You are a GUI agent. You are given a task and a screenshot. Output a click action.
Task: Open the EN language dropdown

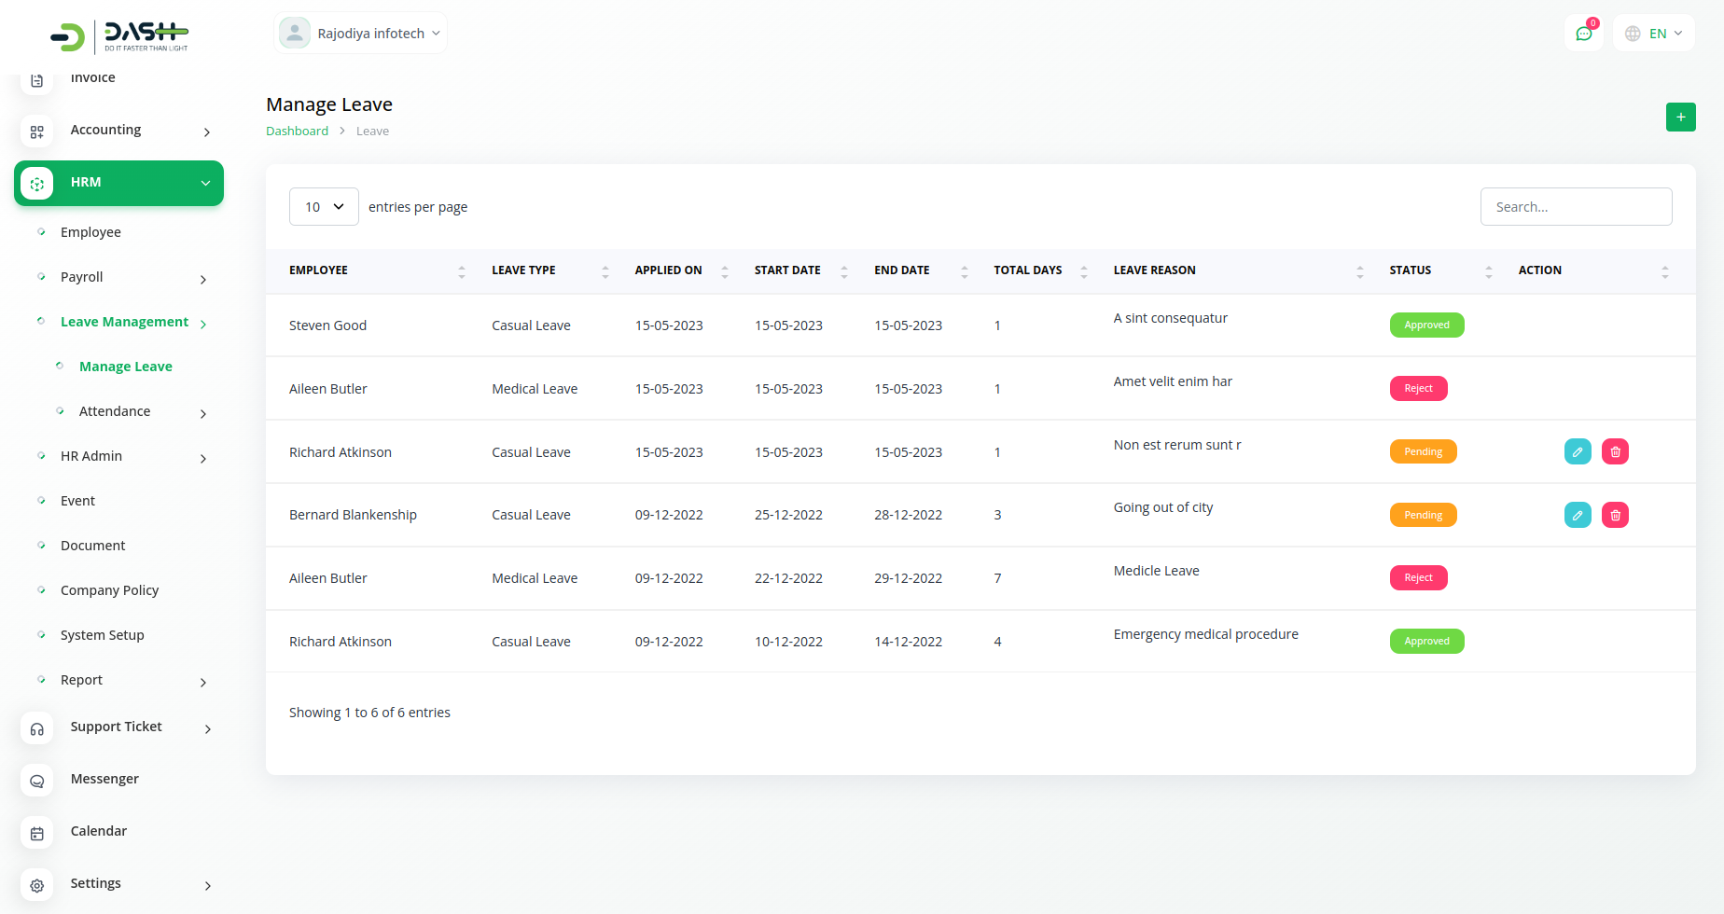click(1653, 34)
